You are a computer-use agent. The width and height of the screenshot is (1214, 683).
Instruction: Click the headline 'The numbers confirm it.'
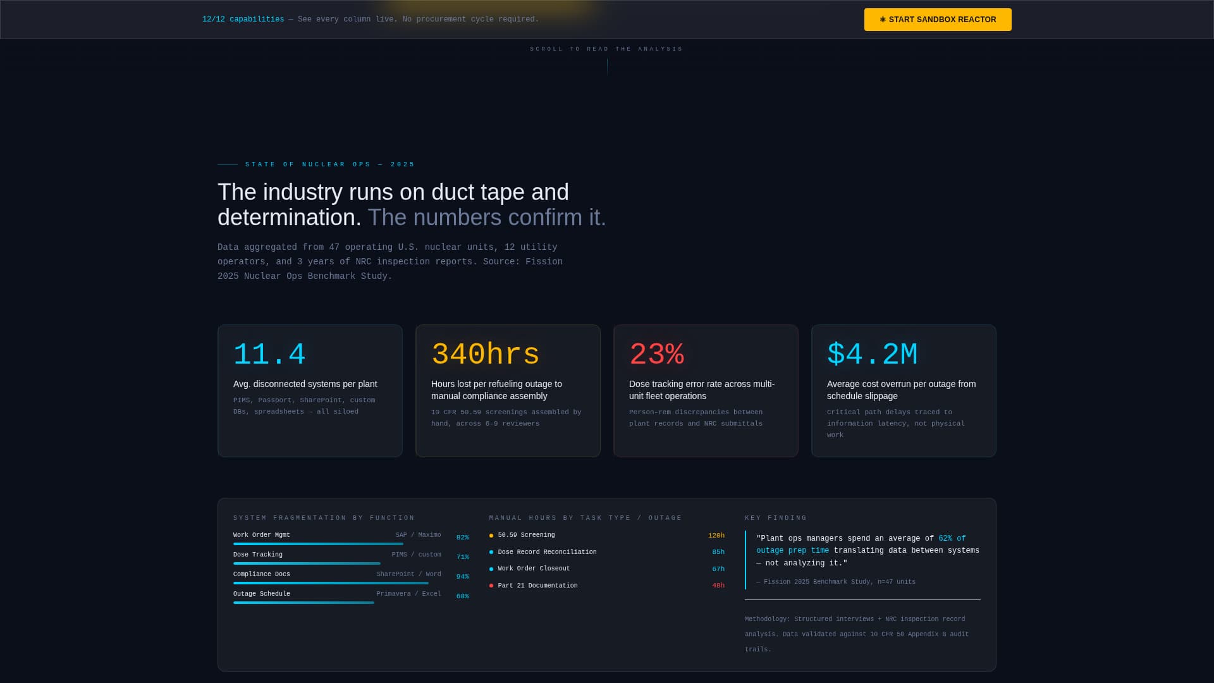[487, 218]
